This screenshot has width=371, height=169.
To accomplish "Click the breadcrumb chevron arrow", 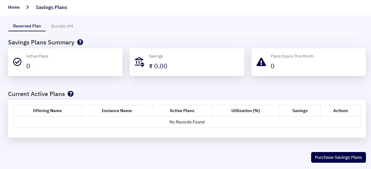I will pyautogui.click(x=28, y=7).
